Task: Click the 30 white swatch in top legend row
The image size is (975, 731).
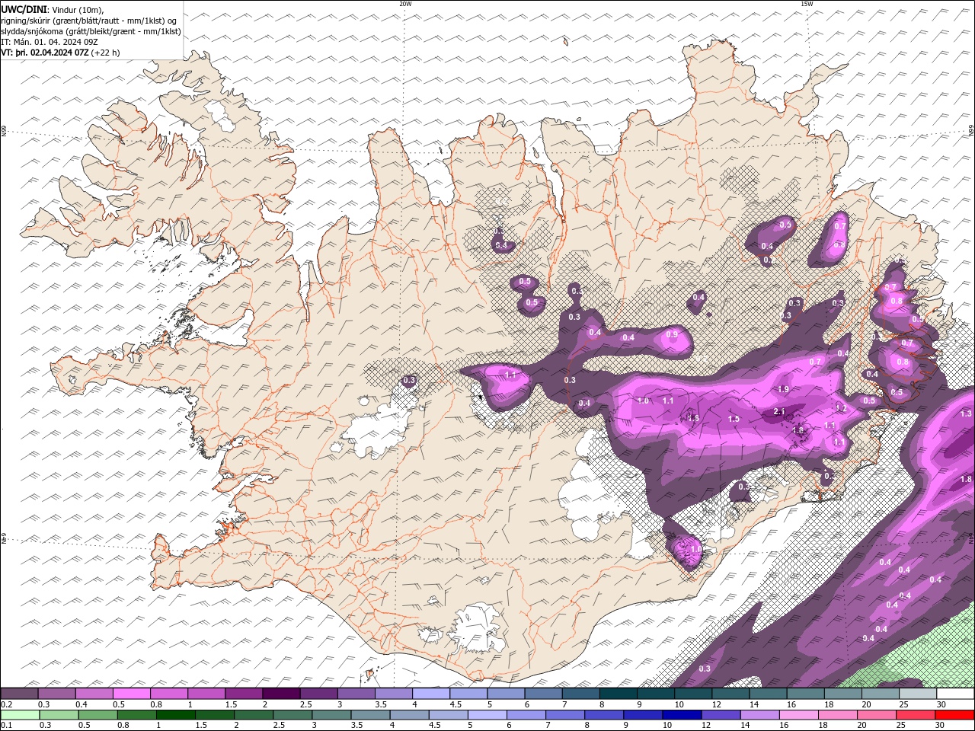Action: (x=955, y=694)
